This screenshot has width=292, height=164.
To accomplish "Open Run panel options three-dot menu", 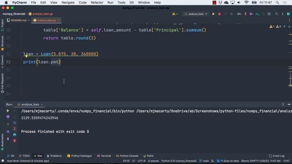I will 283,104.
